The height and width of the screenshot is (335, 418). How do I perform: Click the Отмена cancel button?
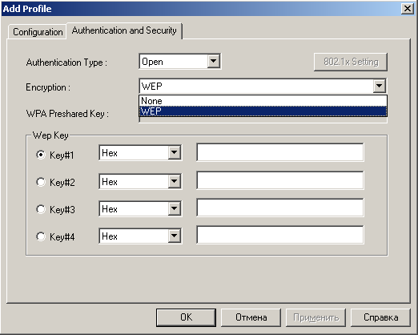(x=251, y=317)
